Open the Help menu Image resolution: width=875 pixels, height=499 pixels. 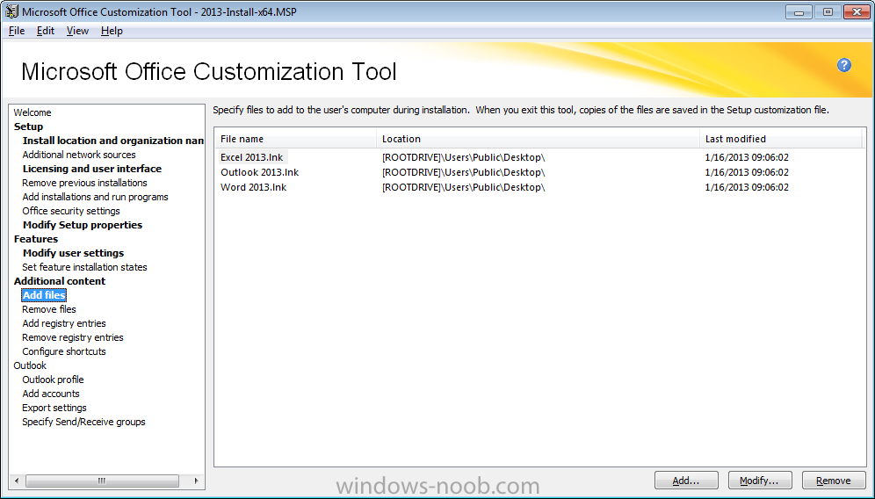pyautogui.click(x=112, y=31)
